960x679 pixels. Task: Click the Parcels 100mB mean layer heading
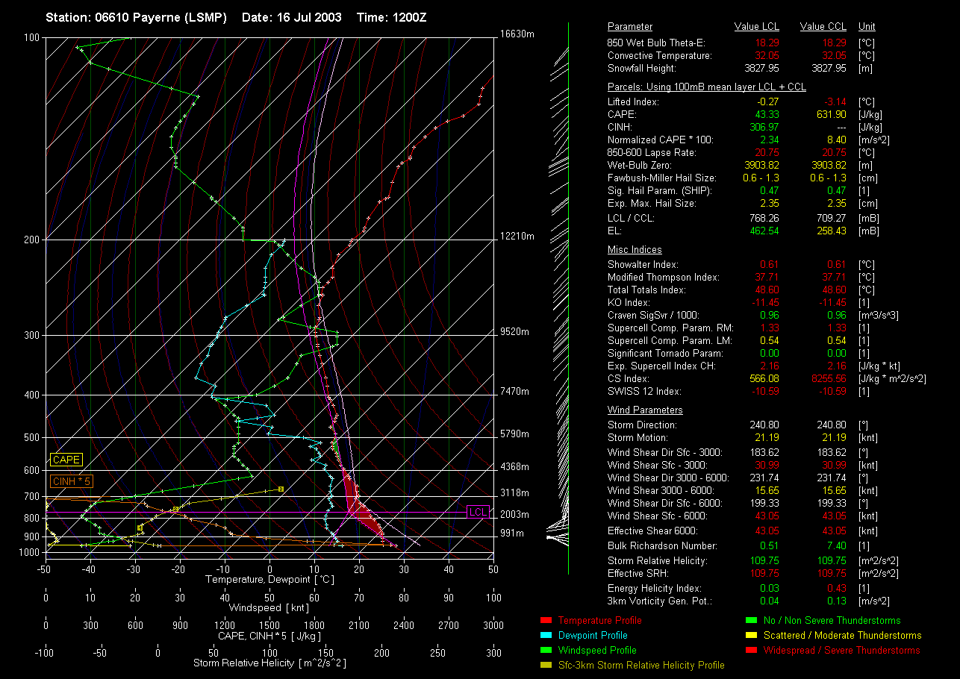click(x=706, y=87)
